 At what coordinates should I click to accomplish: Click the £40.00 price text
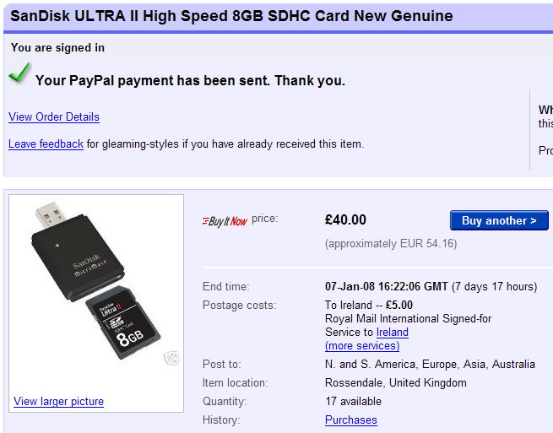click(345, 220)
